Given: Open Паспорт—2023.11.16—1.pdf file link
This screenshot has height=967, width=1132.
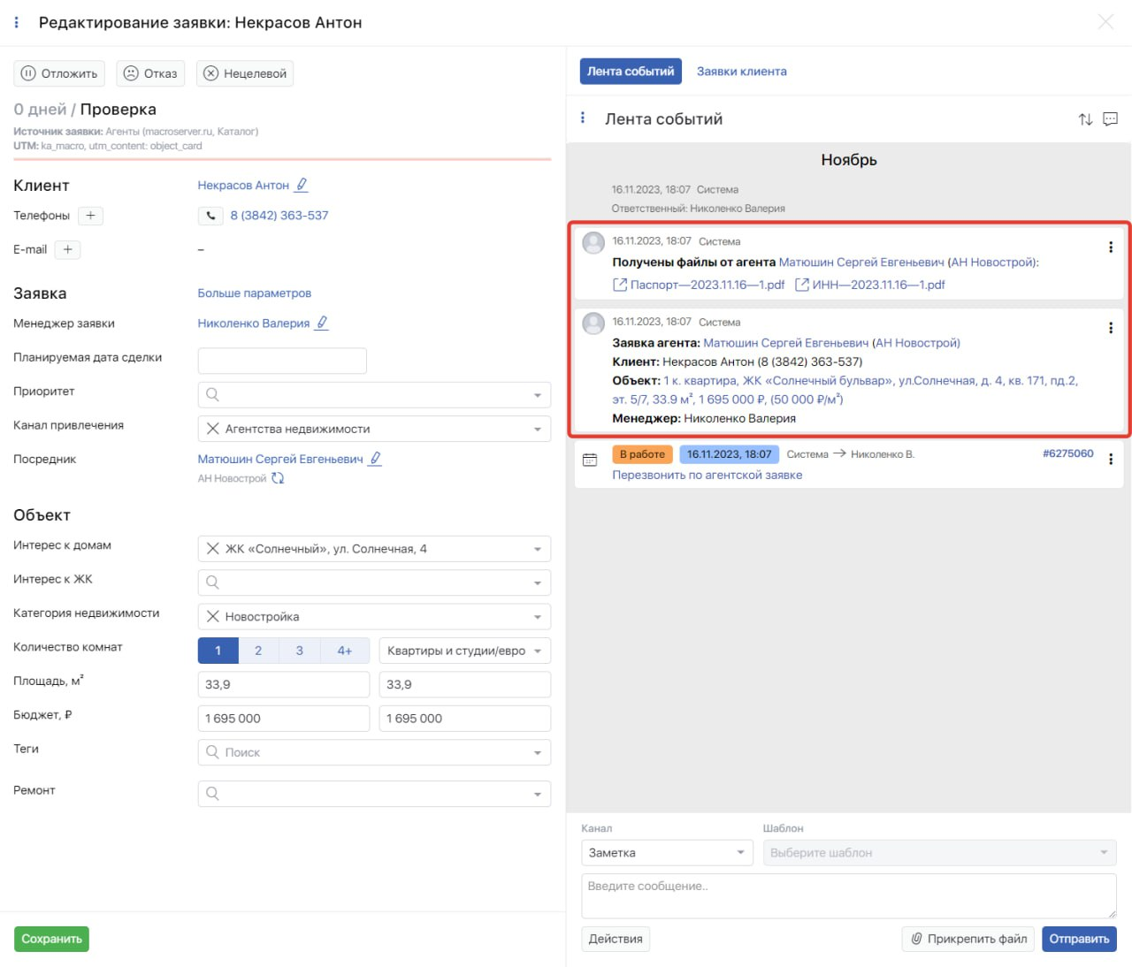Looking at the screenshot, I should 699,285.
